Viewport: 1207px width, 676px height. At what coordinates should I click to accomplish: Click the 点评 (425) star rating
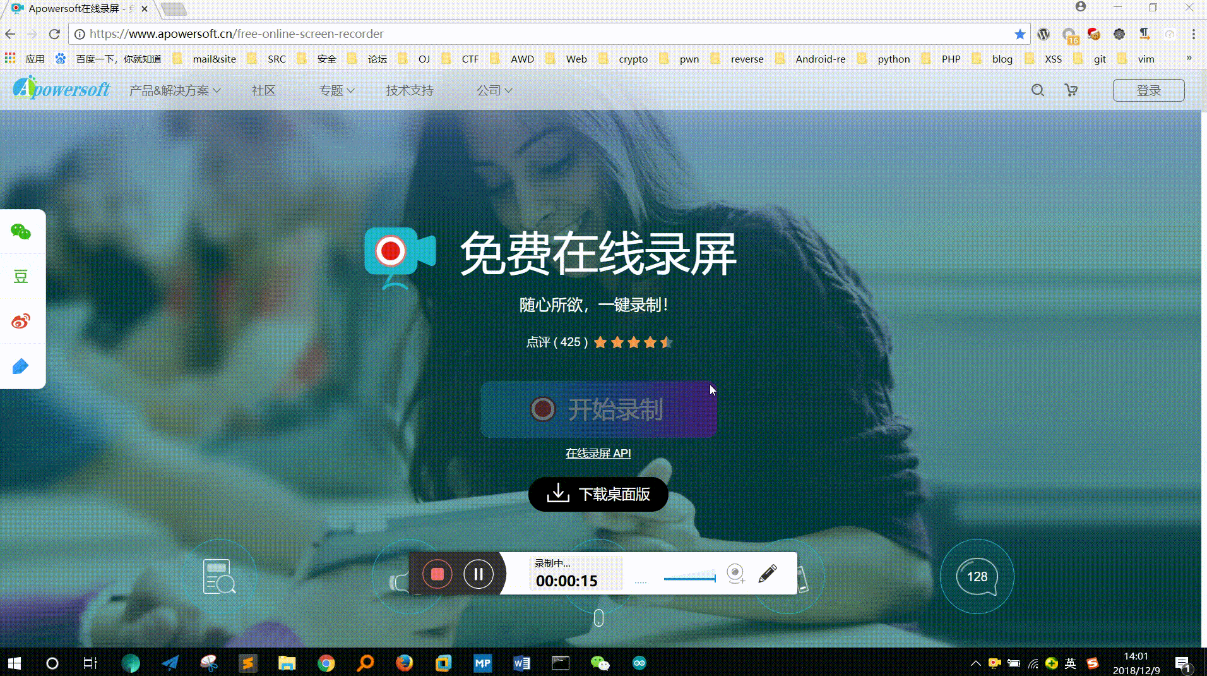(599, 342)
